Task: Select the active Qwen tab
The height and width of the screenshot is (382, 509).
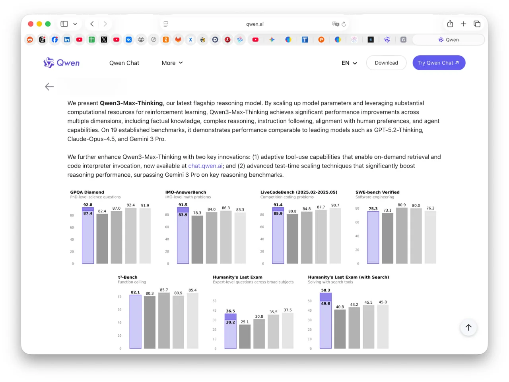Action: pyautogui.click(x=449, y=40)
